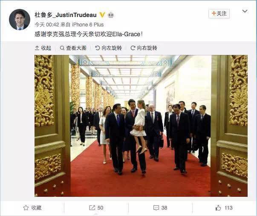Rotate the image left with 向左旋转
This screenshot has width=257, height=216.
click(x=109, y=48)
